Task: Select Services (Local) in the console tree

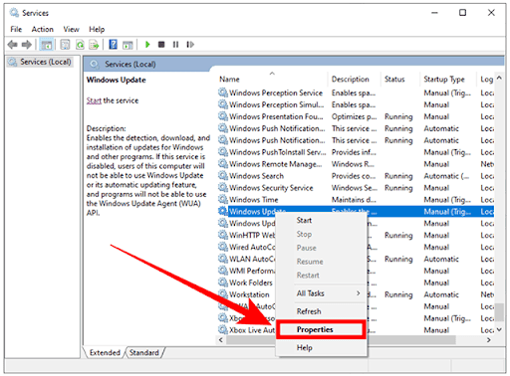Action: (41, 62)
